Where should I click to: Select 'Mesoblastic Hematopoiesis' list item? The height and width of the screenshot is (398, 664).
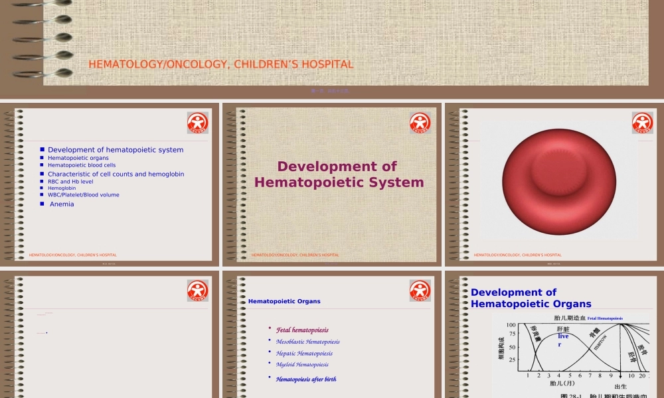[x=307, y=342]
